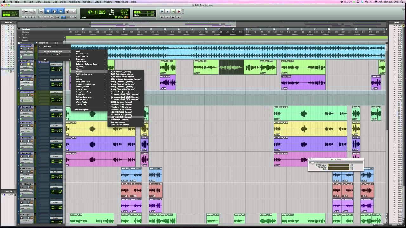This screenshot has height=228, width=406.
Task: Click the main counter display 47|1|263
Action: (x=96, y=12)
